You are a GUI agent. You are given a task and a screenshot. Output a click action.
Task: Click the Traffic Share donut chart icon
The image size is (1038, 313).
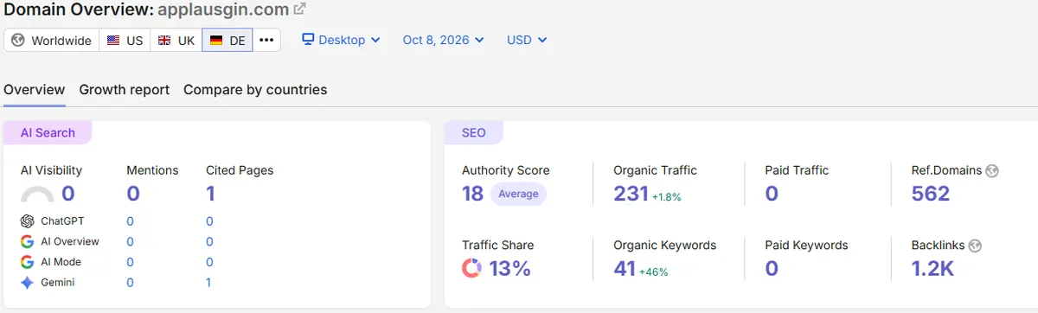pyautogui.click(x=471, y=268)
